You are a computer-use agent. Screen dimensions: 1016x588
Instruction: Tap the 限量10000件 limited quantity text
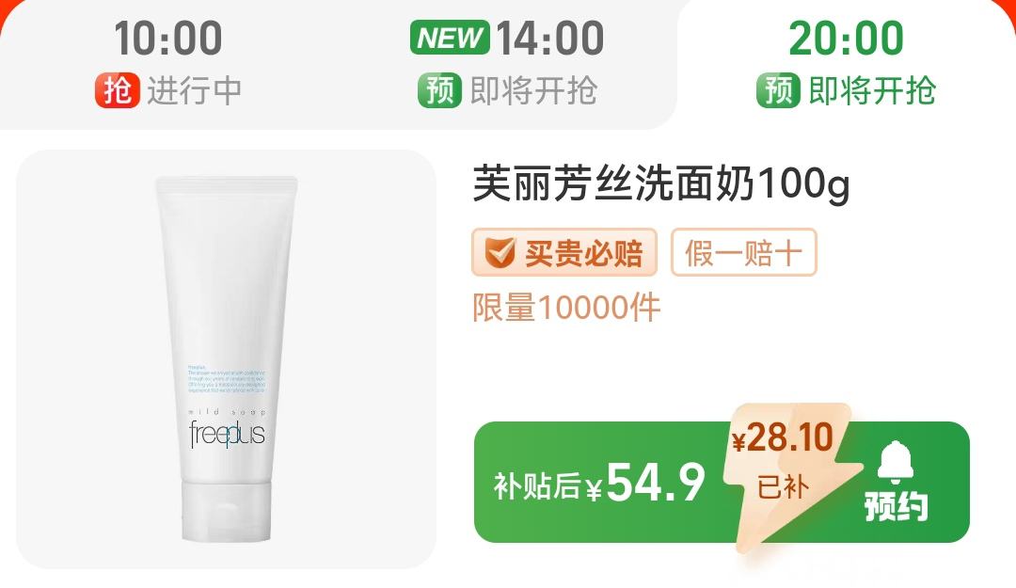[x=566, y=308]
